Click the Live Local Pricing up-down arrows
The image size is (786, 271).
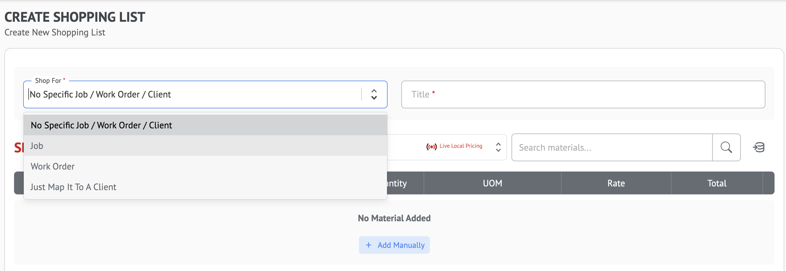click(498, 147)
